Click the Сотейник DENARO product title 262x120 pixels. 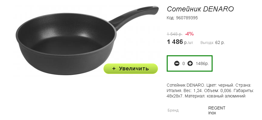[200, 9]
